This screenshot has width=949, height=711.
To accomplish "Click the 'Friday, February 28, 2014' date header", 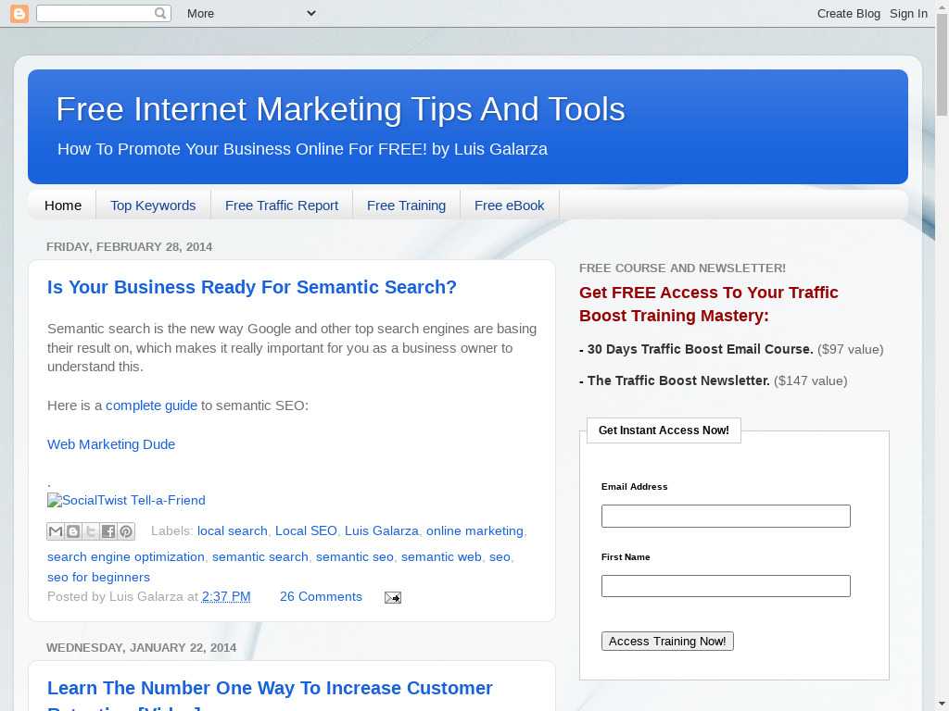I will coord(130,246).
